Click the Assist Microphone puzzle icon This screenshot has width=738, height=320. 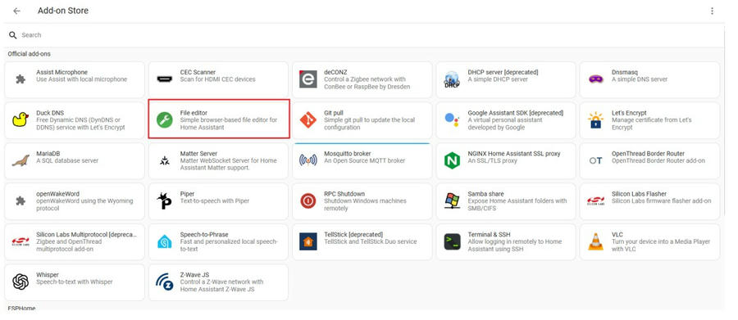(20, 79)
